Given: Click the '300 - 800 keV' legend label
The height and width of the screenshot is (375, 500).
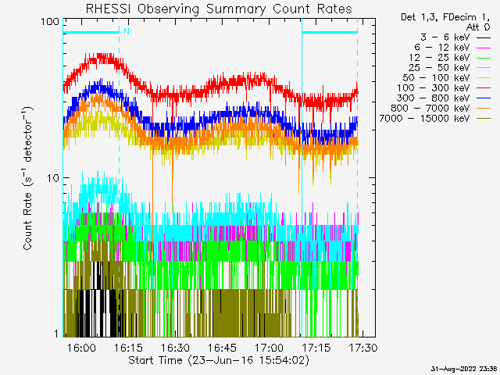Looking at the screenshot, I should tap(434, 98).
